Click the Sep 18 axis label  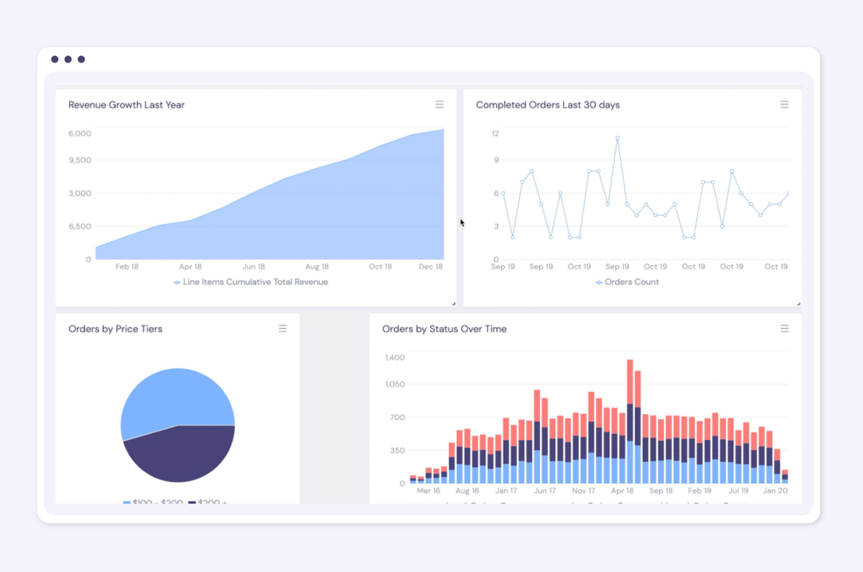click(661, 491)
